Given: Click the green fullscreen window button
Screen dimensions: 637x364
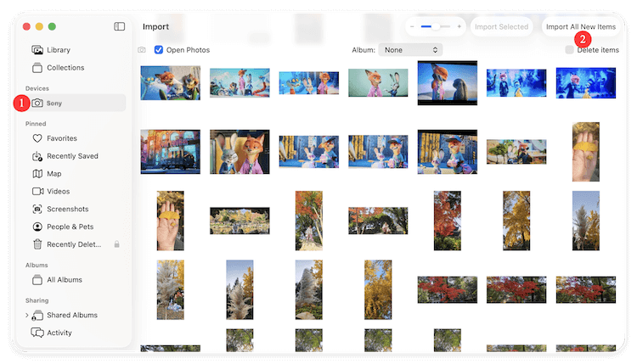Looking at the screenshot, I should coord(52,26).
